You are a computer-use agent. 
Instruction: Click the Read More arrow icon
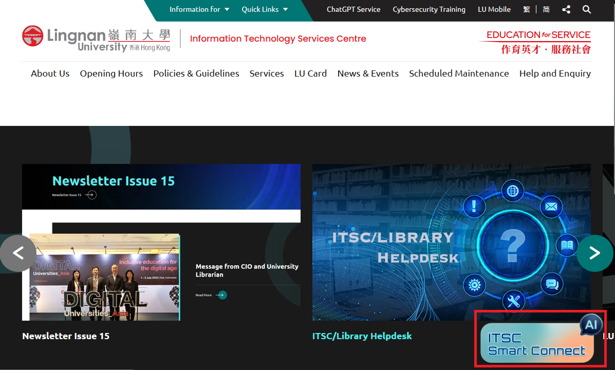click(x=222, y=295)
